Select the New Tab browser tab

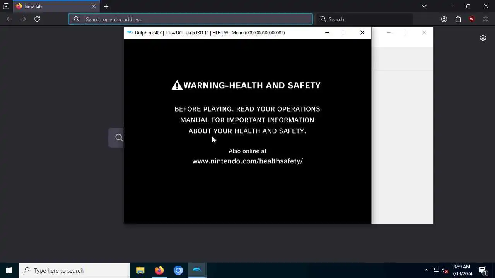(56, 6)
